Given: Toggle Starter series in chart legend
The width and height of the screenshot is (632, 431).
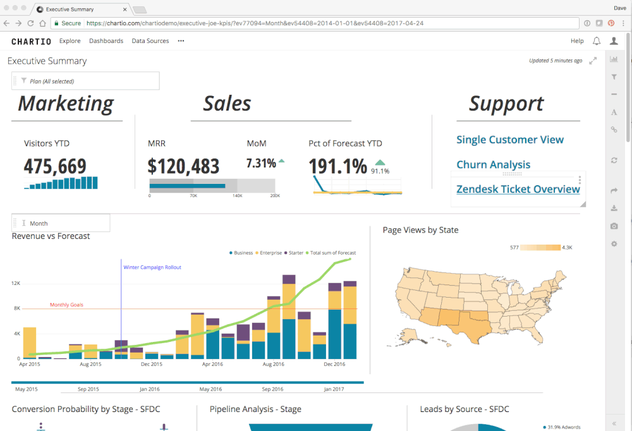Looking at the screenshot, I should pyautogui.click(x=295, y=253).
